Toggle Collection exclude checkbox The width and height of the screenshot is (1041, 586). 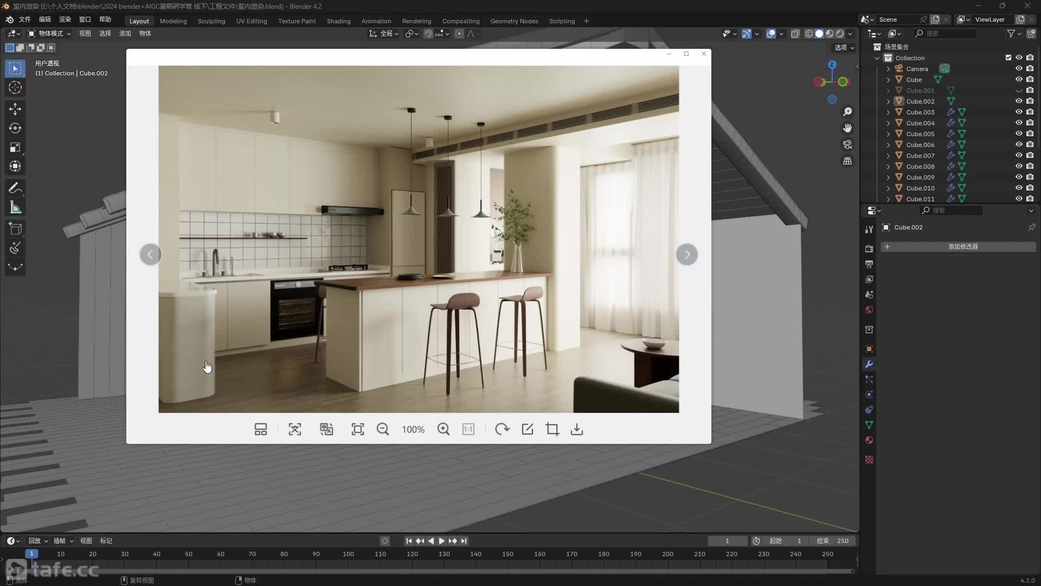tap(1008, 58)
